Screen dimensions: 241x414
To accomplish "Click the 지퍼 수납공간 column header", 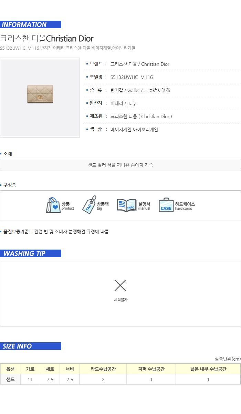I will point(151,369).
